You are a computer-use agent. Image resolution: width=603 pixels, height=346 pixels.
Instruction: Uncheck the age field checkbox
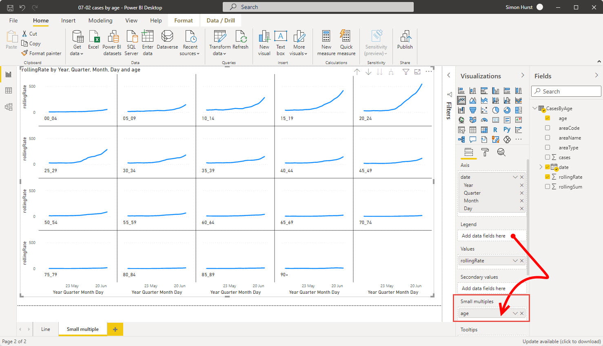click(548, 118)
